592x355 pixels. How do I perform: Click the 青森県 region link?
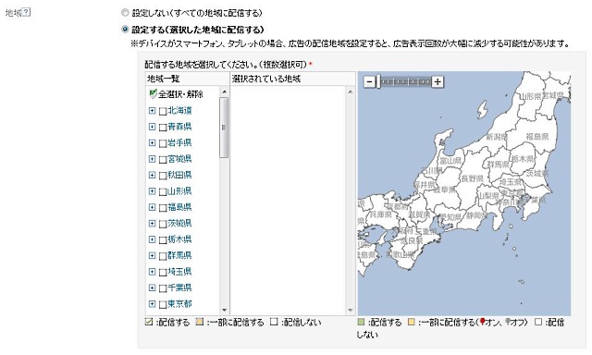click(x=179, y=127)
